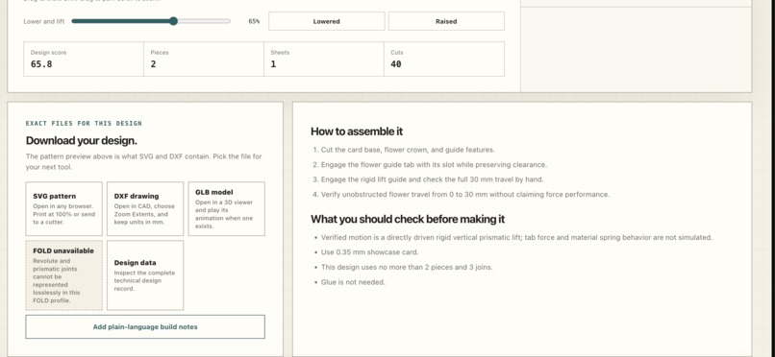Click the 'How to assemble it' heading
The image size is (775, 357).
click(x=357, y=131)
